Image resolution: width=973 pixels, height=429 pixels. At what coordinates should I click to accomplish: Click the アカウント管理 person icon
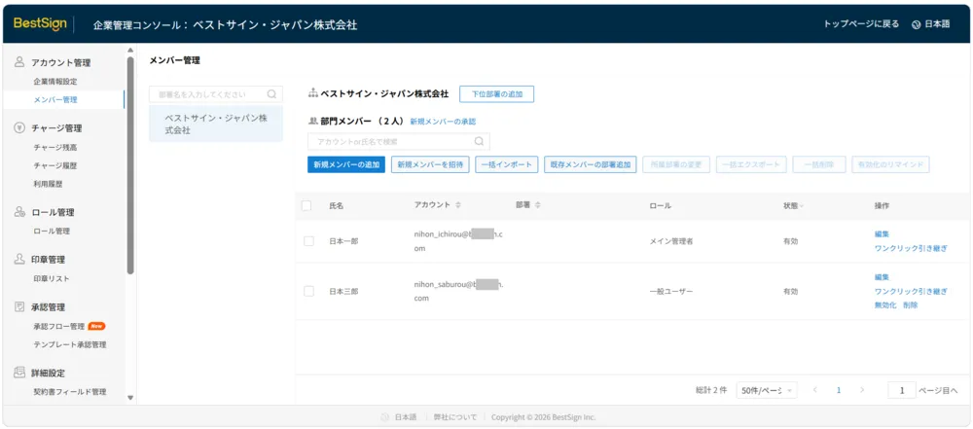(19, 62)
